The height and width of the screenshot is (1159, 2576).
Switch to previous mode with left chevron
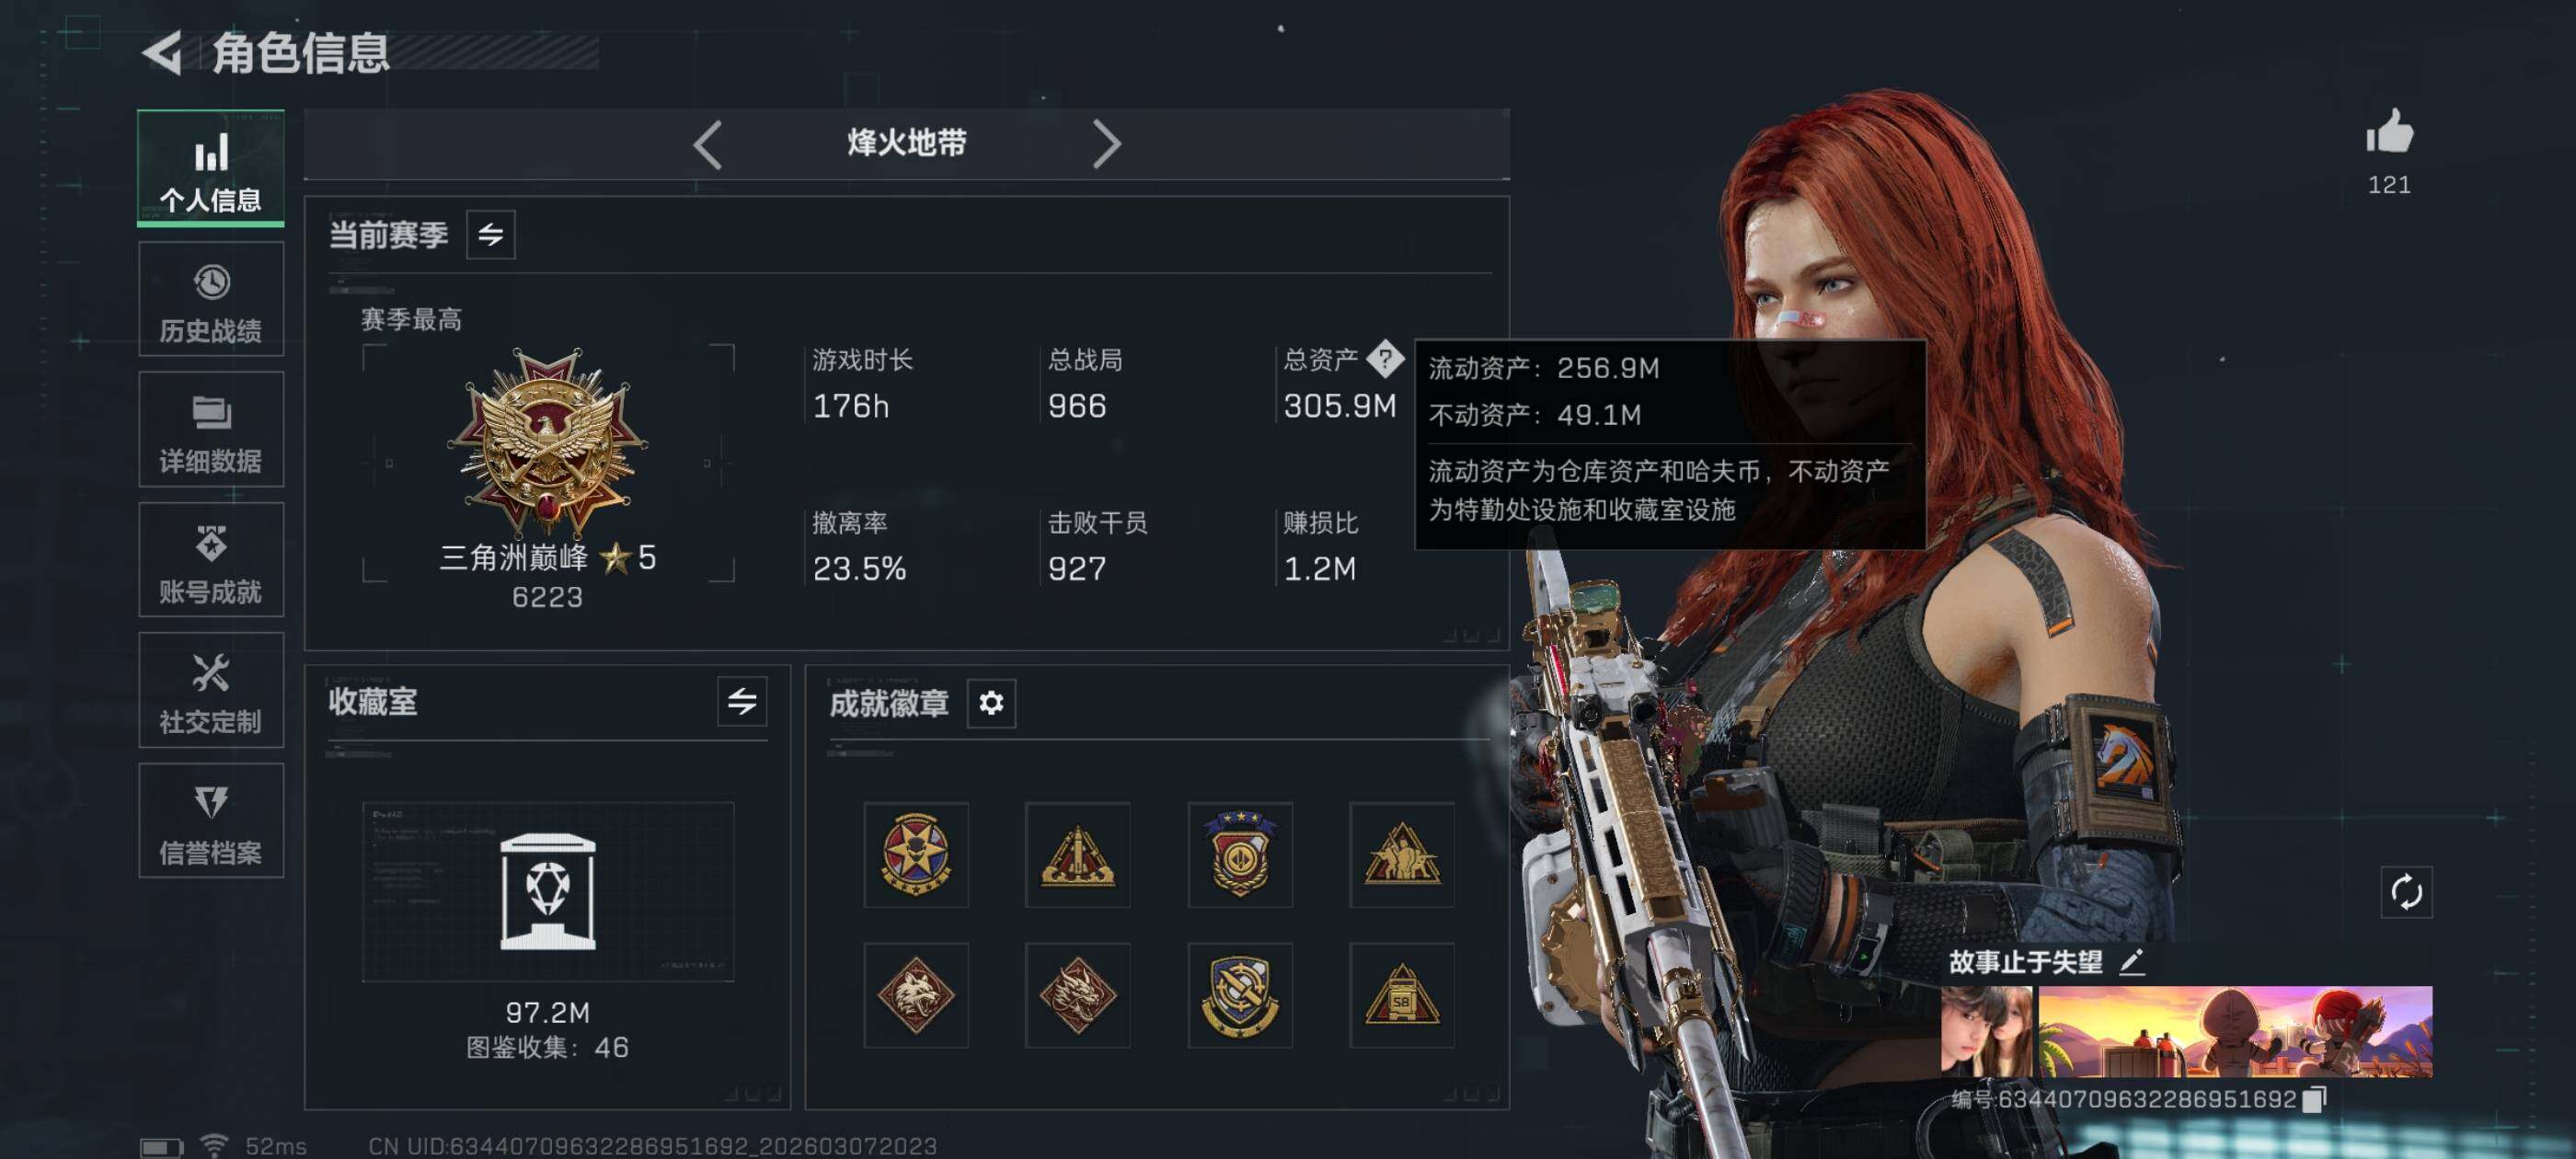click(x=708, y=144)
